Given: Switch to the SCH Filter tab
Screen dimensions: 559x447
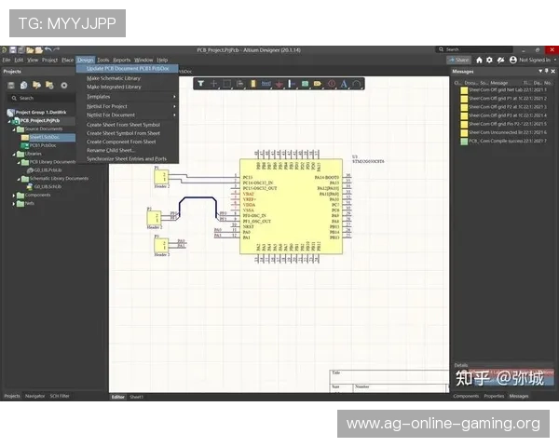Looking at the screenshot, I should (60, 396).
